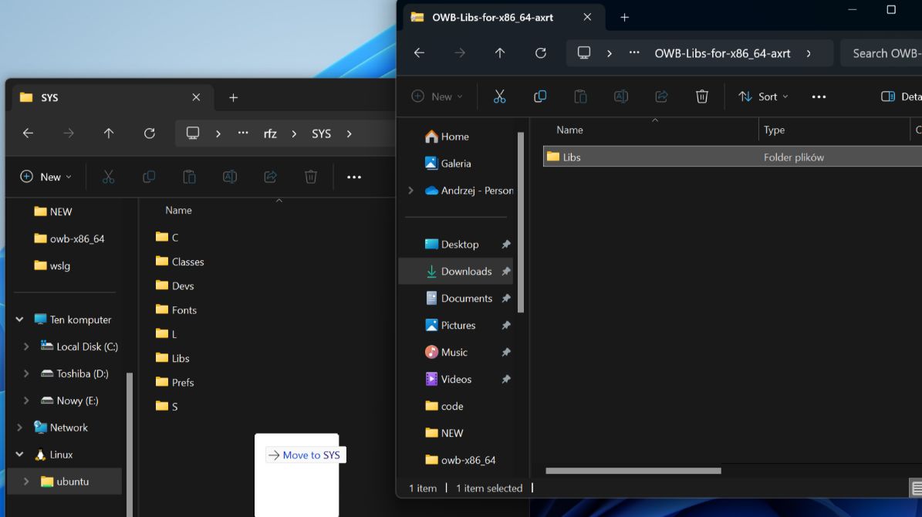
Task: Click the monitor icon in the SYS address bar
Action: coord(193,133)
